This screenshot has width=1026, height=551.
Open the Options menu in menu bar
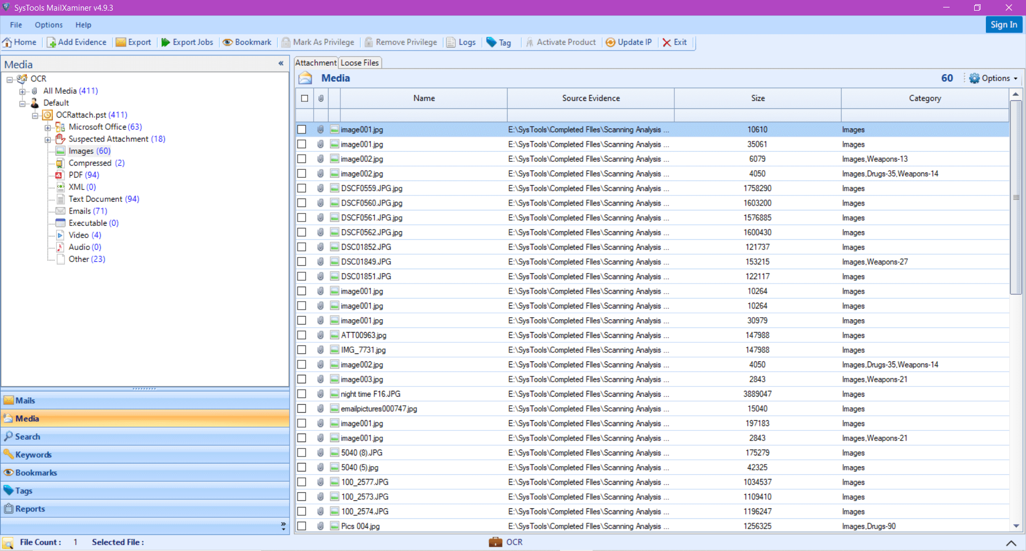click(49, 25)
